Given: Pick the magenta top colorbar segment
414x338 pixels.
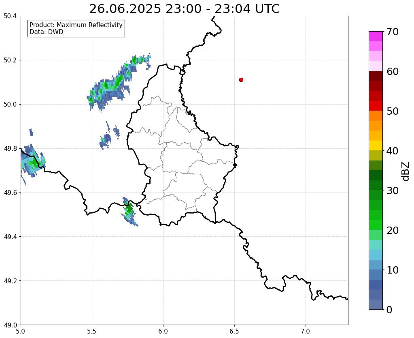Looking at the screenshot, I should pyautogui.click(x=376, y=36).
